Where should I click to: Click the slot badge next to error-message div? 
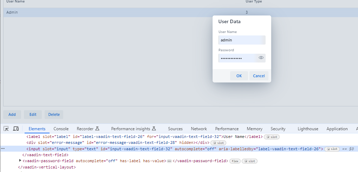coord(218,143)
